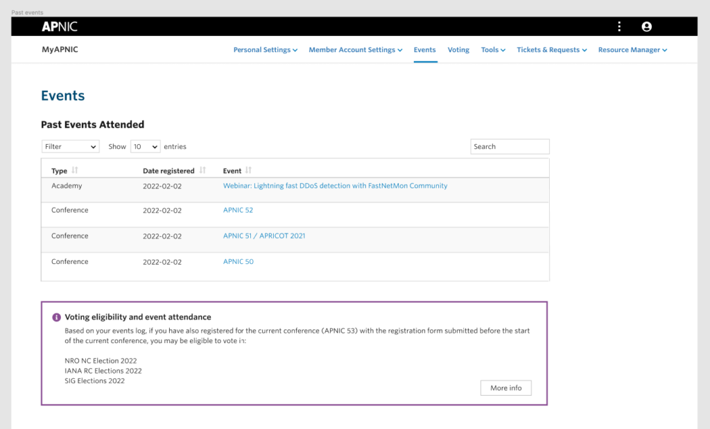
Task: Select the date in the webinar row
Action: [x=162, y=186]
